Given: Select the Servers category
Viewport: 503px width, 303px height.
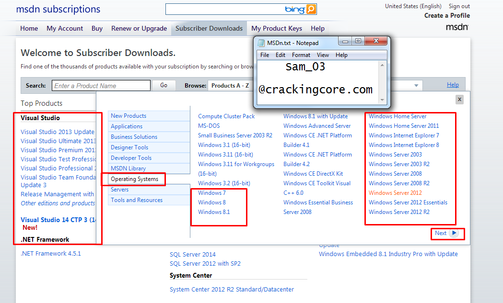Looking at the screenshot, I should pyautogui.click(x=149, y=190).
